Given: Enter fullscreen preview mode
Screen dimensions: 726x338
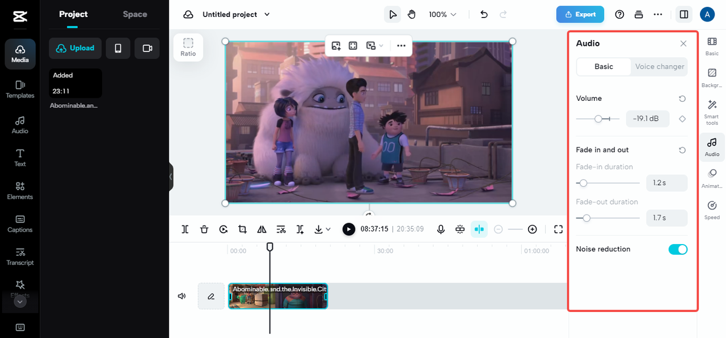Looking at the screenshot, I should pyautogui.click(x=558, y=229).
